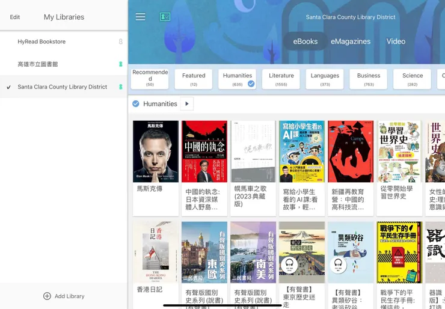
Task: Open the 新疆再教育營 red book cover
Action: click(351, 151)
